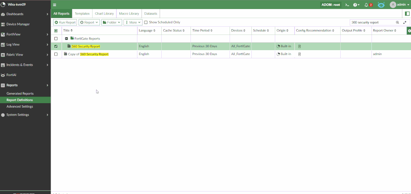Click the System Settings gear icon
The width and height of the screenshot is (411, 194).
pos(3,115)
